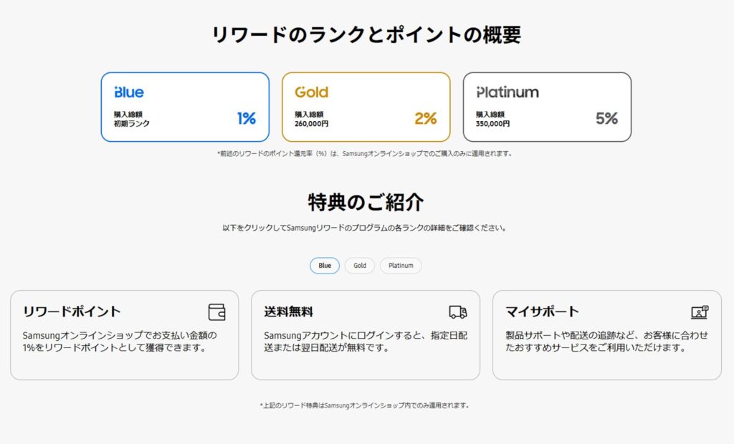
Task: Click the Gold rank logo
Action: (x=311, y=92)
